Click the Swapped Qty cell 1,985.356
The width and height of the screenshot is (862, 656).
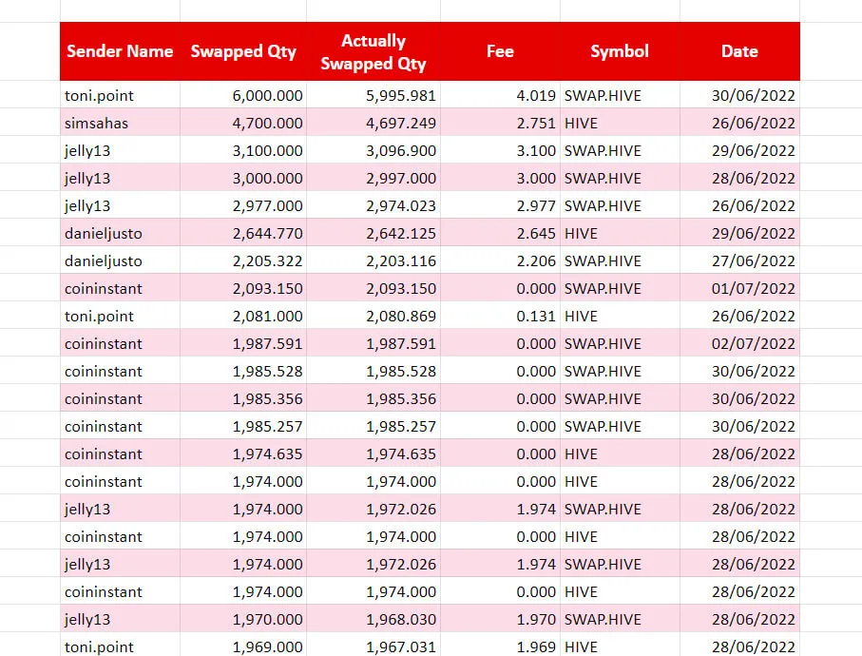pyautogui.click(x=243, y=397)
